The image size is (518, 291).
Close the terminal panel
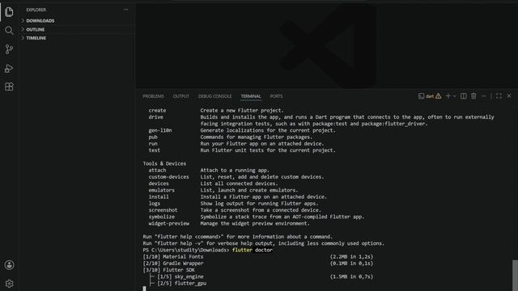pos(509,96)
